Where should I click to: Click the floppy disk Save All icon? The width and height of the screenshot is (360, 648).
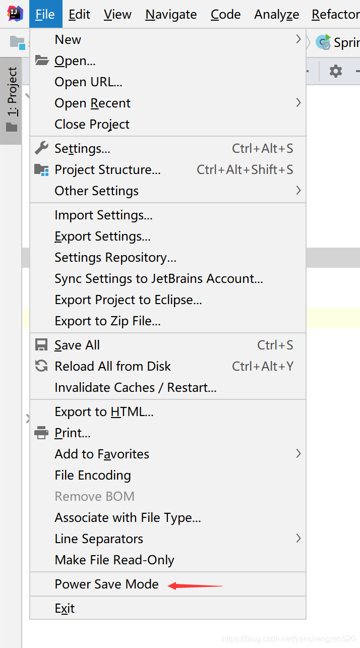click(41, 345)
